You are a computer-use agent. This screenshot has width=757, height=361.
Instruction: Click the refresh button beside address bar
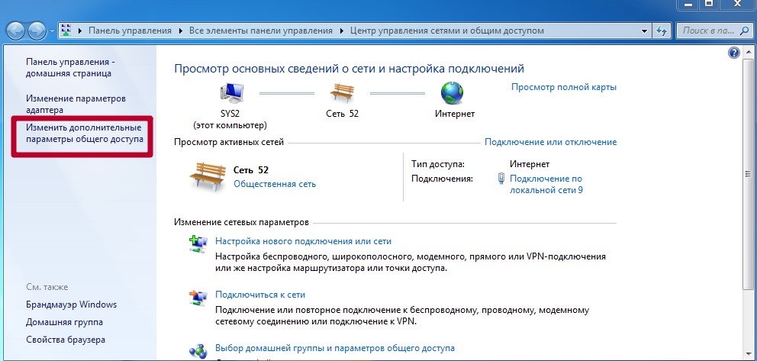click(660, 31)
